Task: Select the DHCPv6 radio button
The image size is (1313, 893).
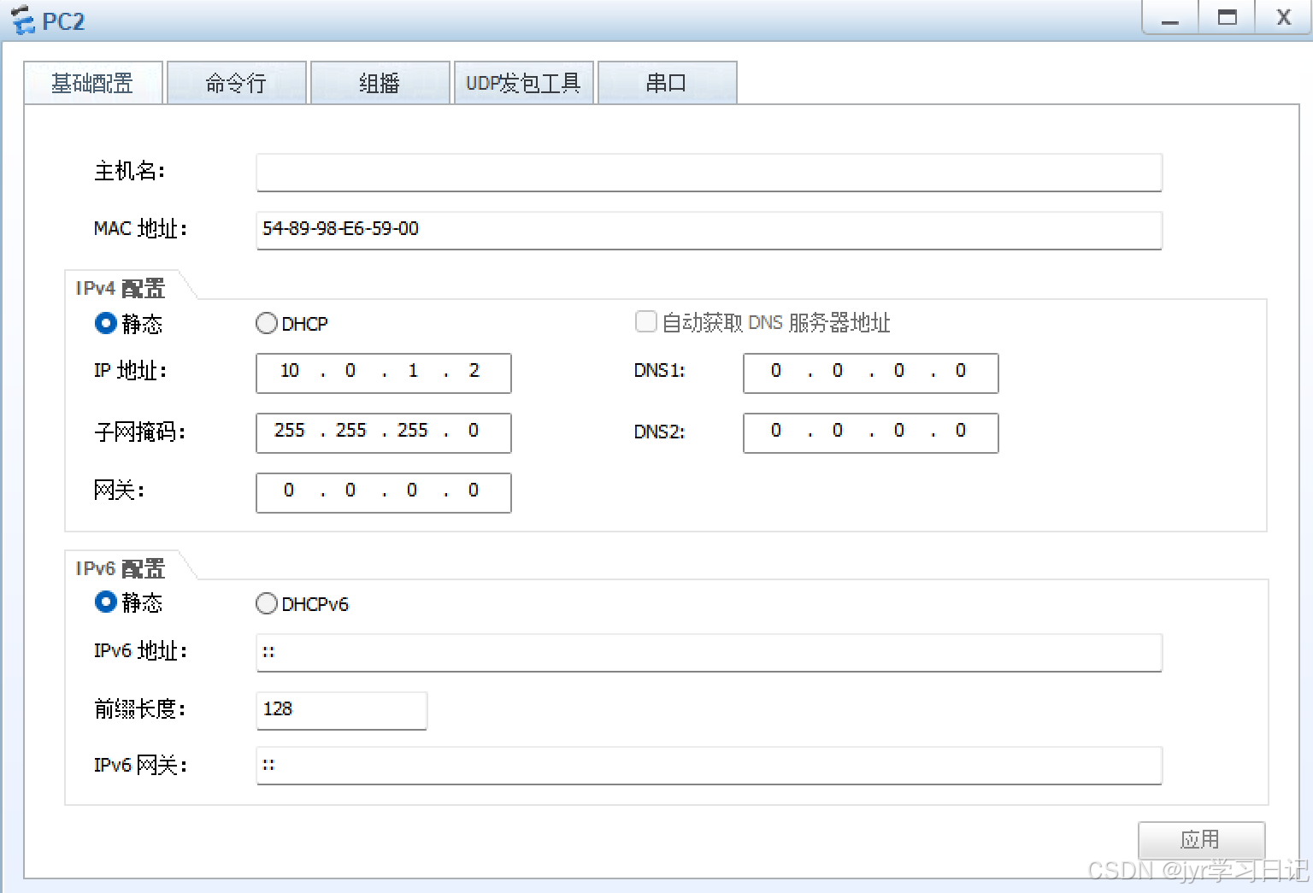Action: [x=267, y=603]
